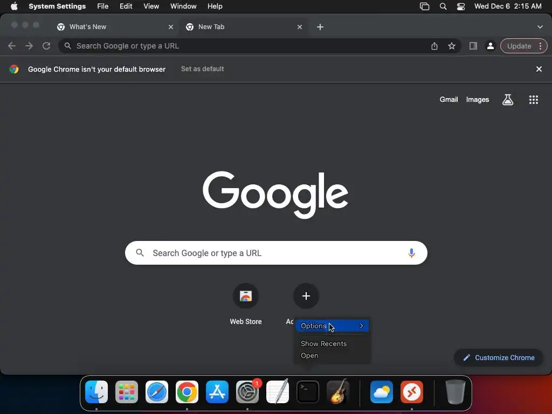Choose Show Recents in dock menu

pyautogui.click(x=323, y=343)
